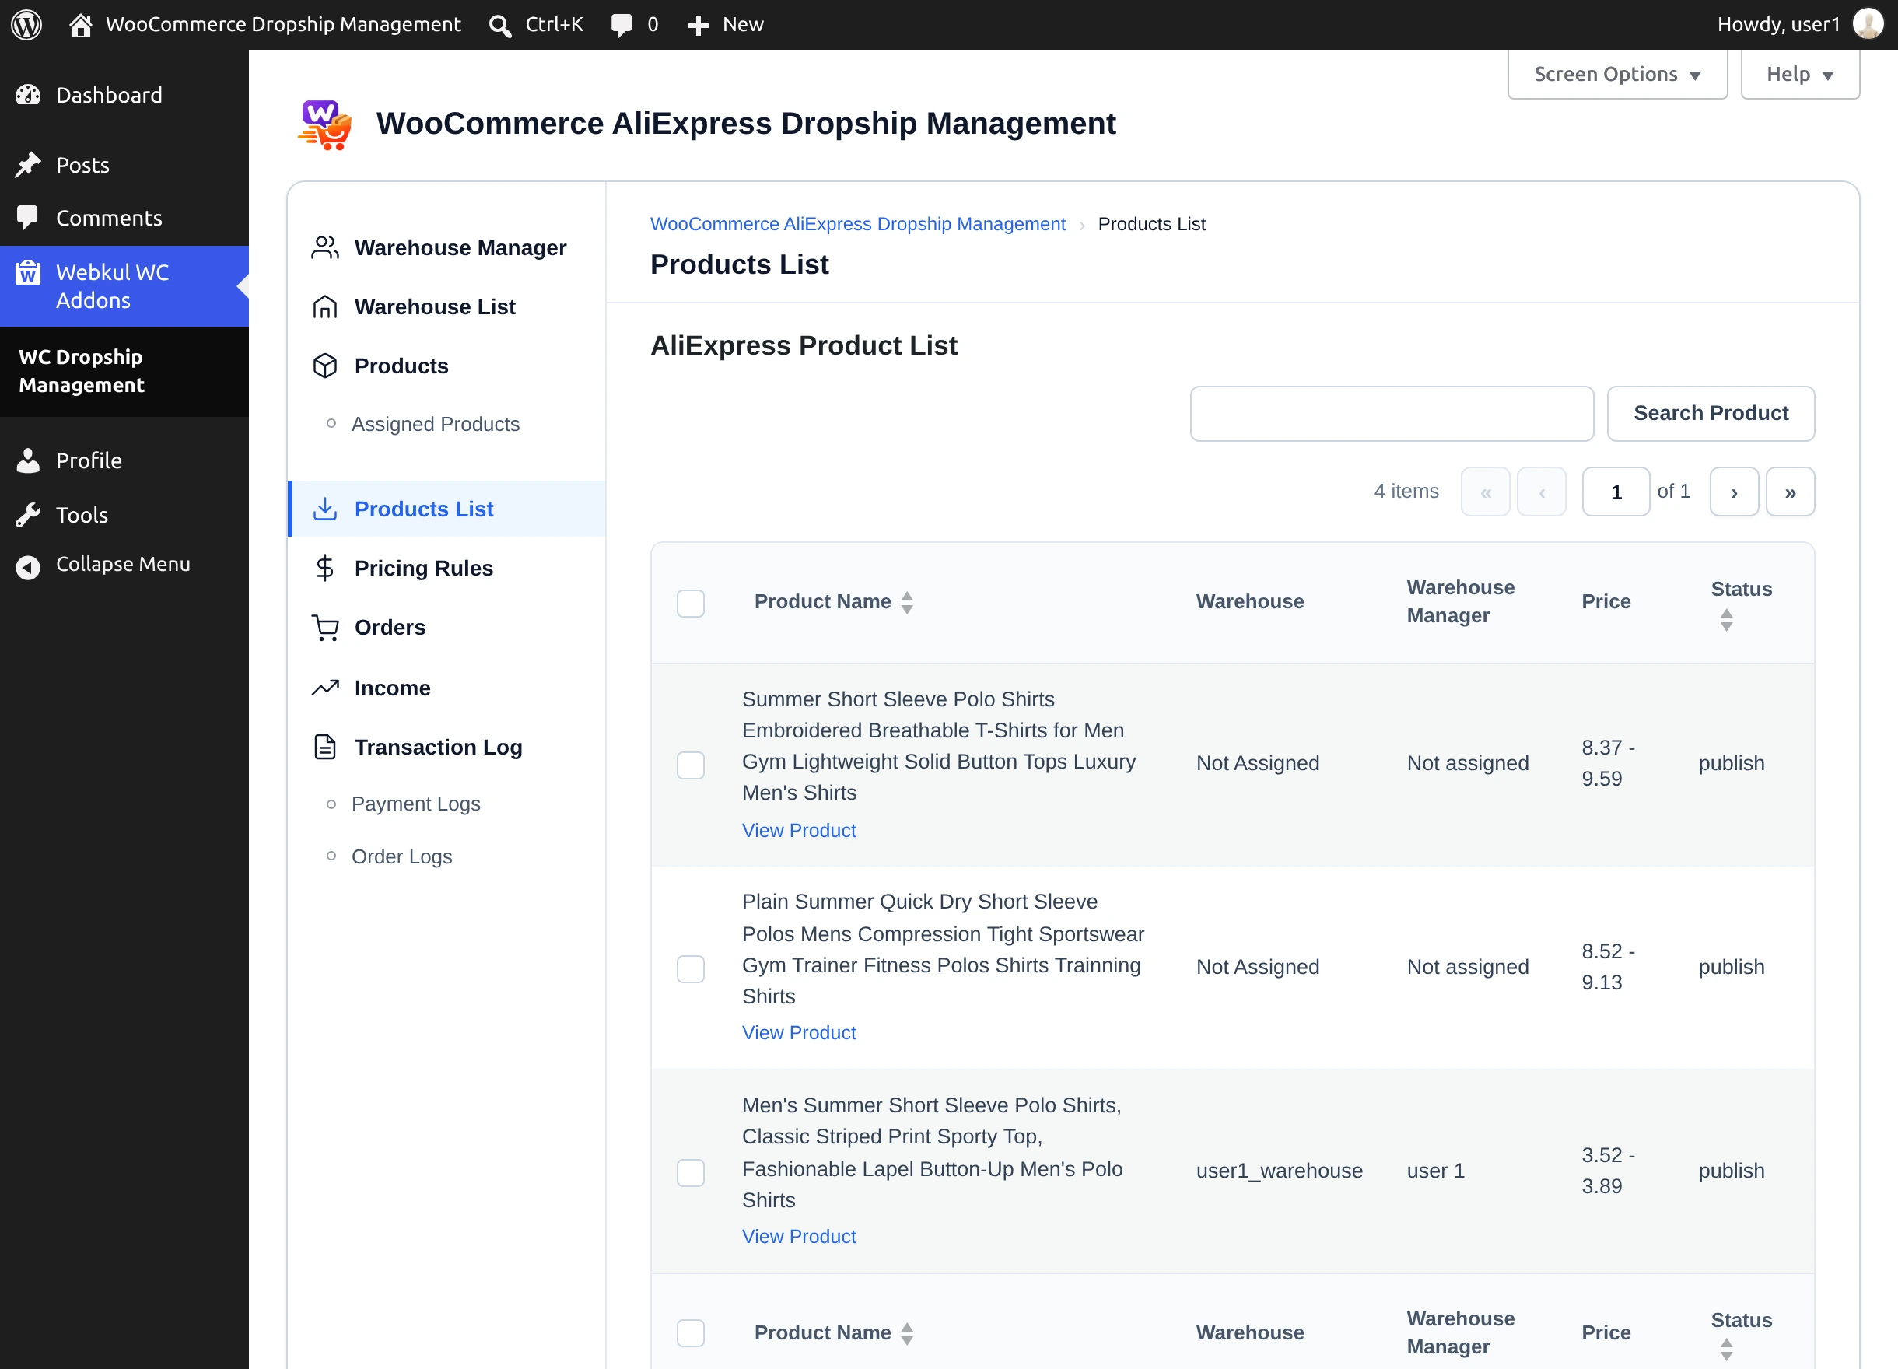
Task: Click the sidebar Comments bubble icon
Action: coord(29,218)
